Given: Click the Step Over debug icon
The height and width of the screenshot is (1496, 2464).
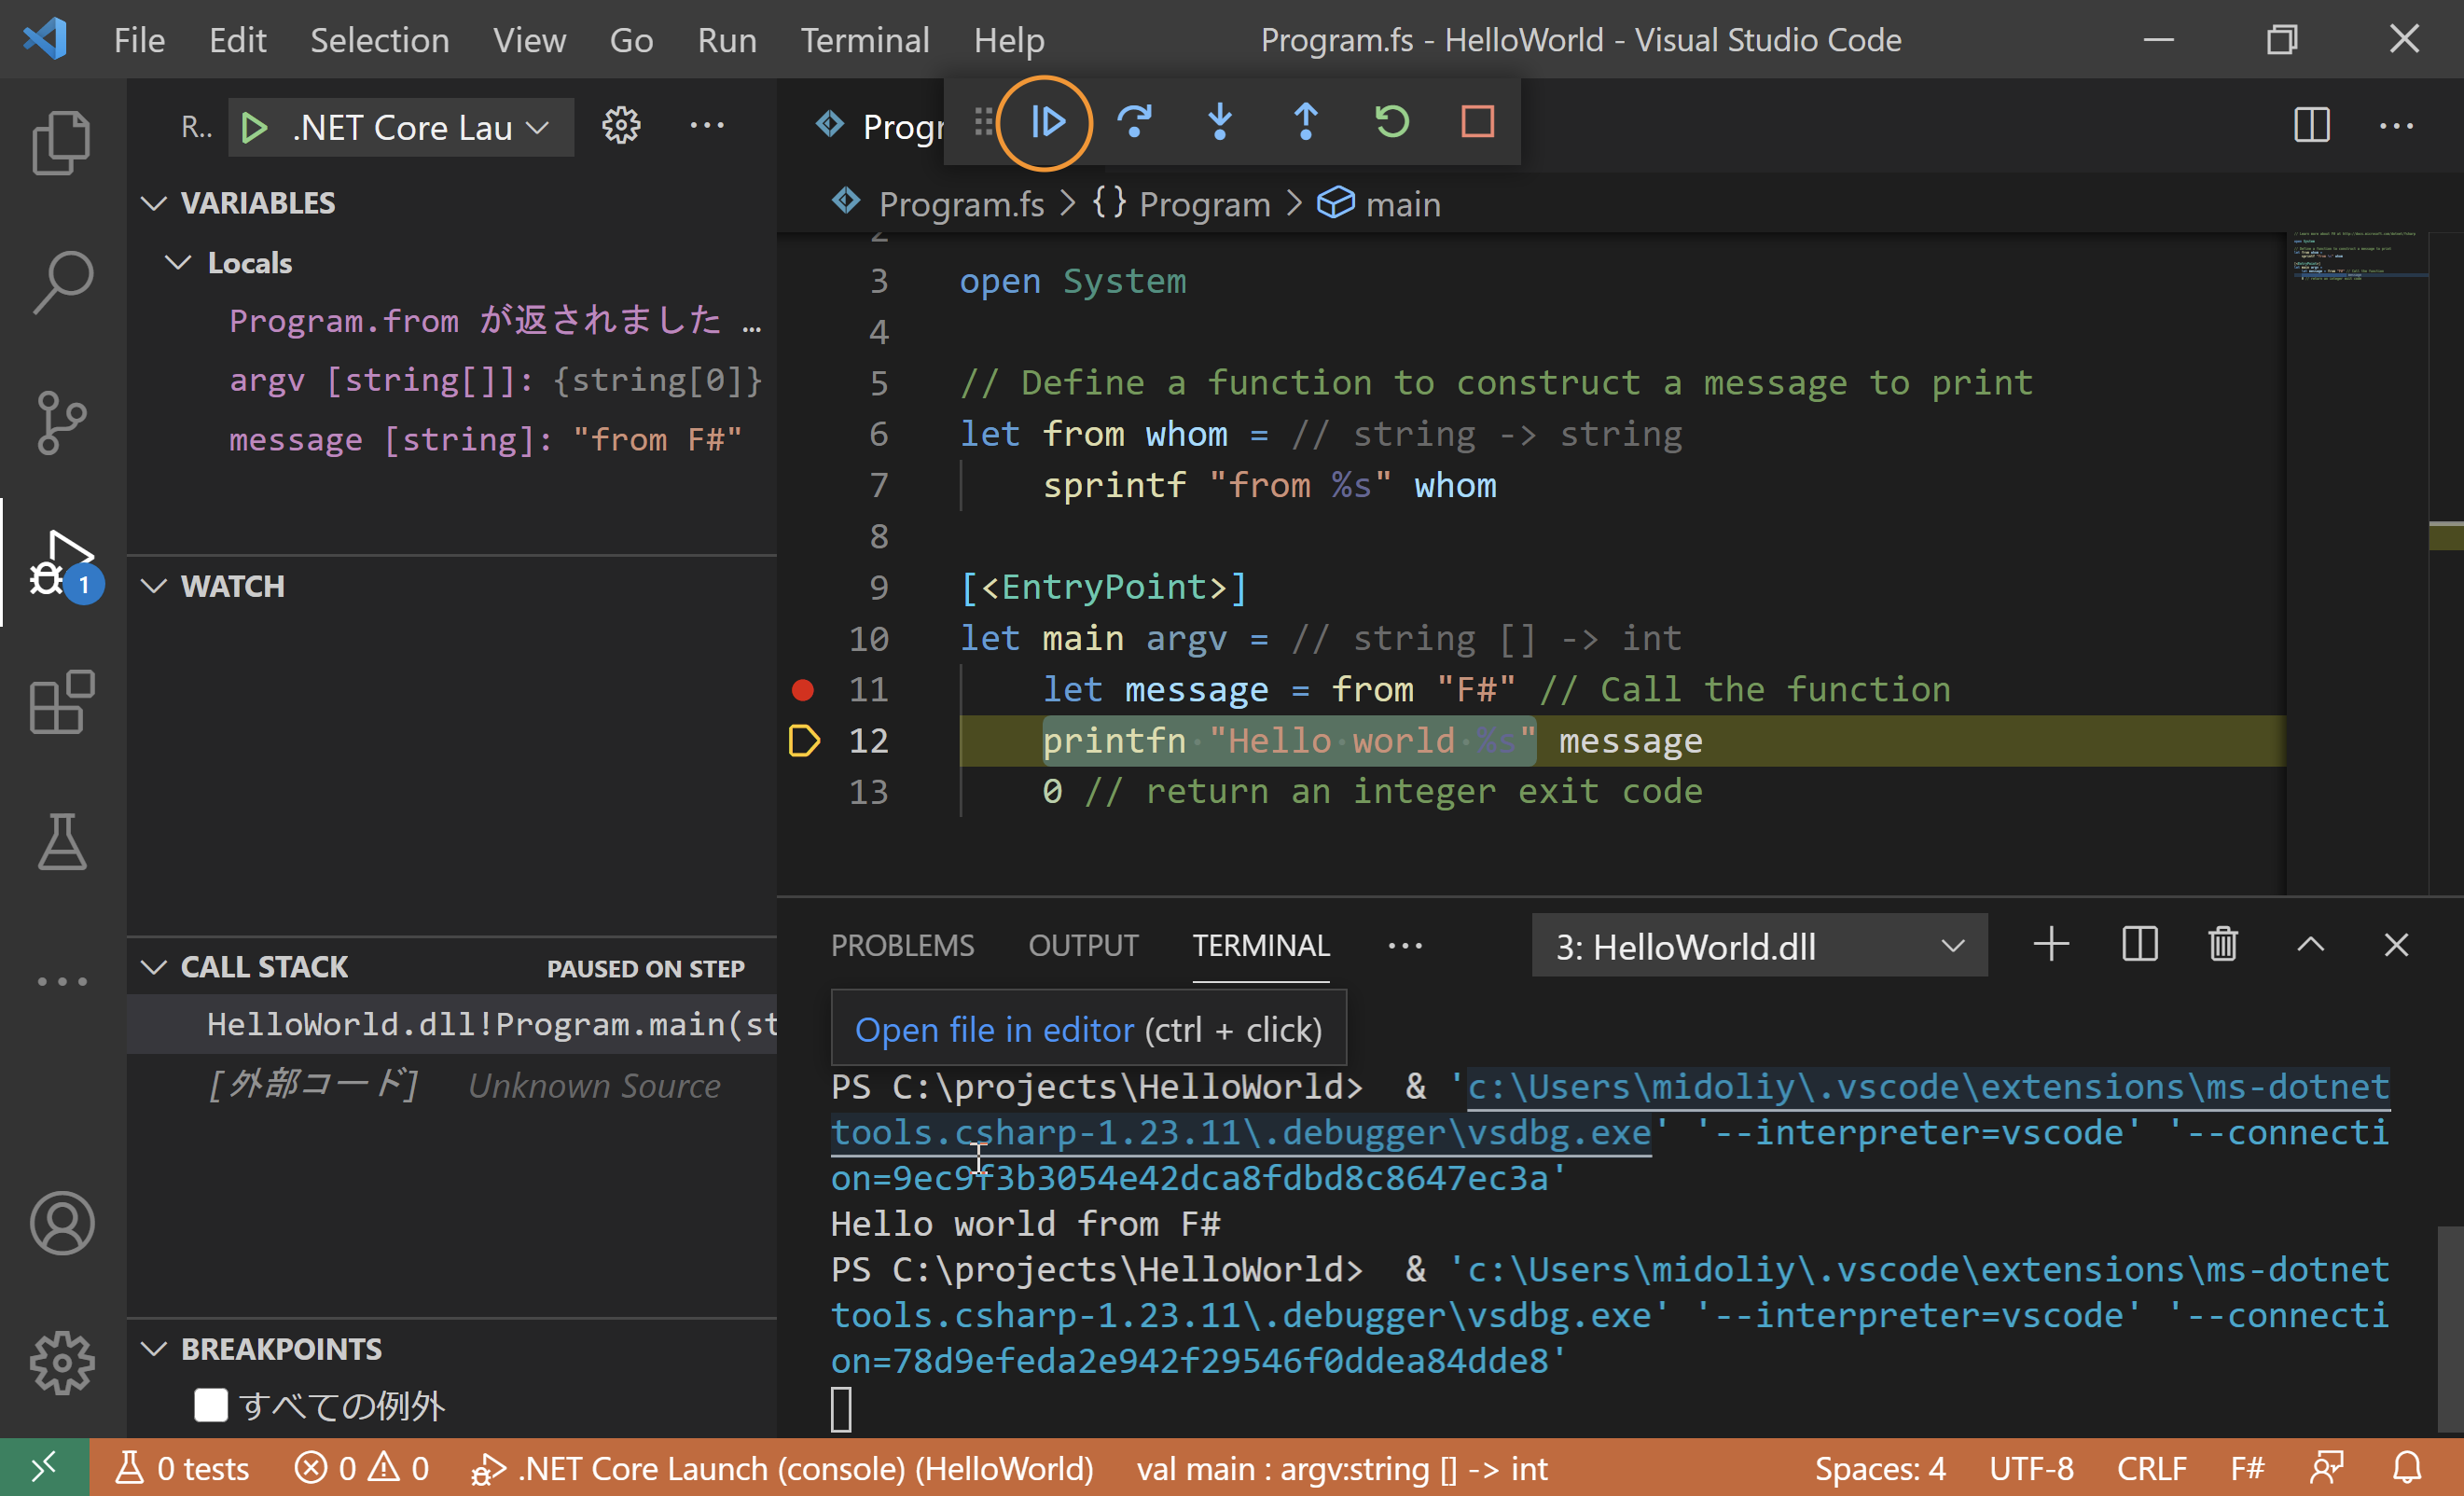Looking at the screenshot, I should tap(1133, 123).
